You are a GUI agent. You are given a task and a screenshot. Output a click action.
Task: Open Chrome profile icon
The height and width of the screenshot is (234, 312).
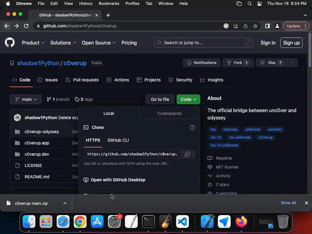point(277,26)
